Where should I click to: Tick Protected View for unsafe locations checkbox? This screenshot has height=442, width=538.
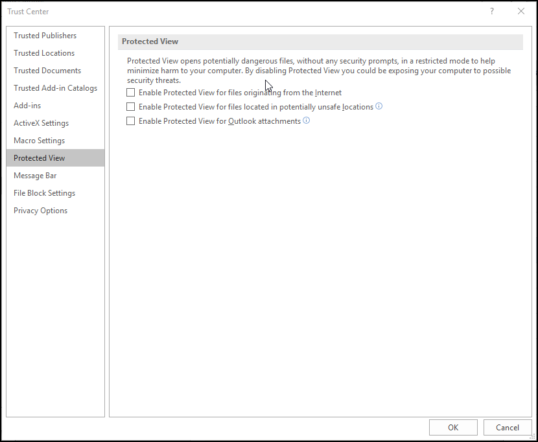pyautogui.click(x=131, y=107)
